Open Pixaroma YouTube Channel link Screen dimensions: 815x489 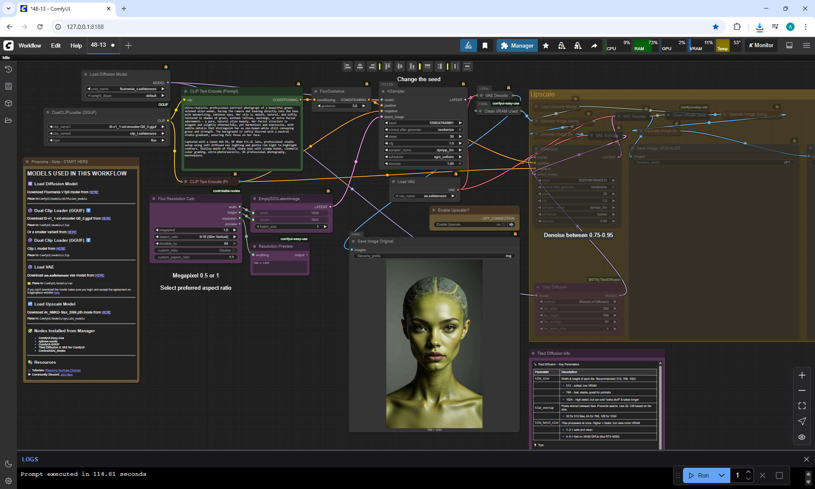coord(63,370)
